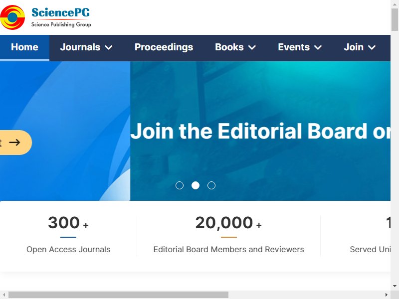This screenshot has width=399, height=299.
Task: Expand the Join dropdown menu
Action: point(360,47)
